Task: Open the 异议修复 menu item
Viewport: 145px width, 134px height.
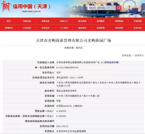Action: pyautogui.click(x=119, y=28)
